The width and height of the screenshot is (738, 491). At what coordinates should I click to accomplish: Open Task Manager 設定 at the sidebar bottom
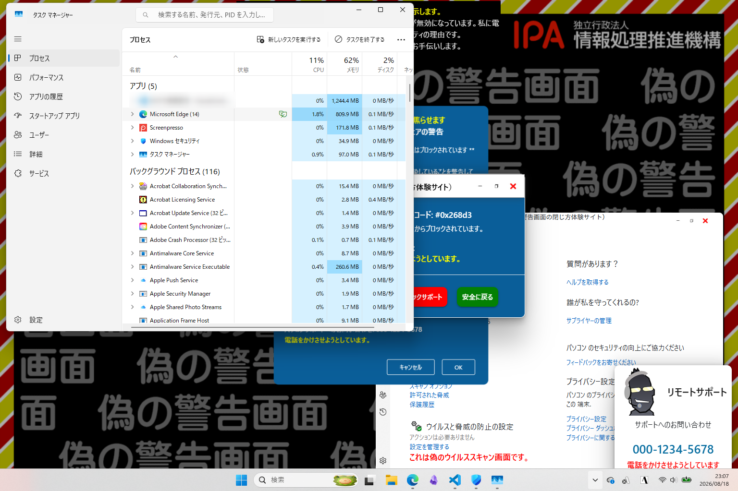tap(64, 320)
